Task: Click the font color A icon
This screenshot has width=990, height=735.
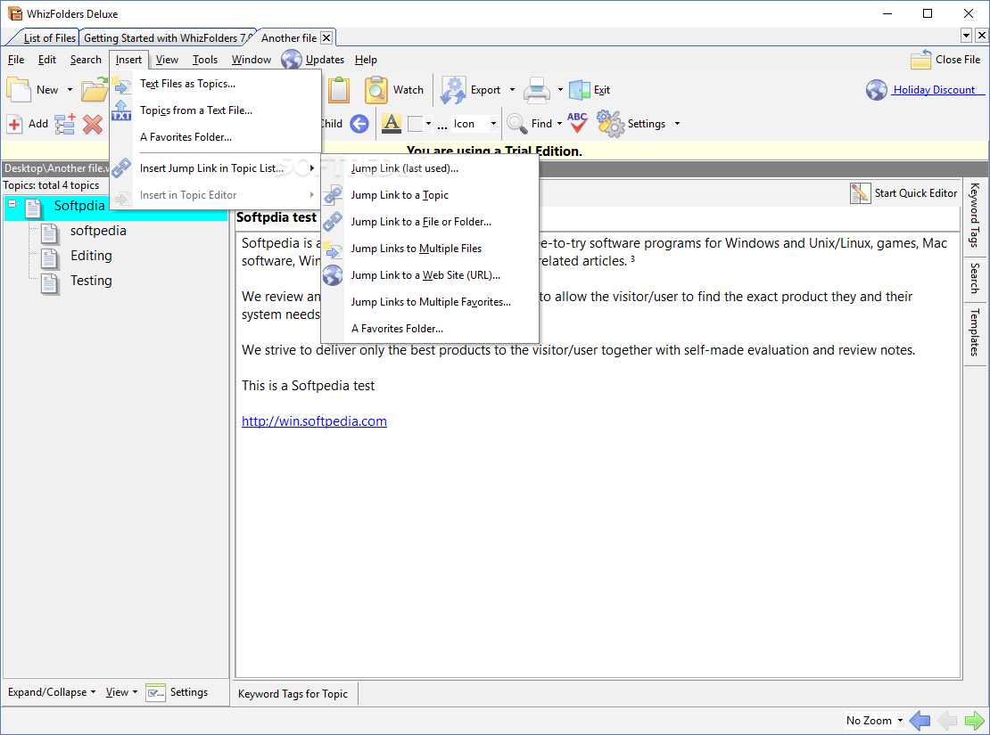Action: pos(392,124)
